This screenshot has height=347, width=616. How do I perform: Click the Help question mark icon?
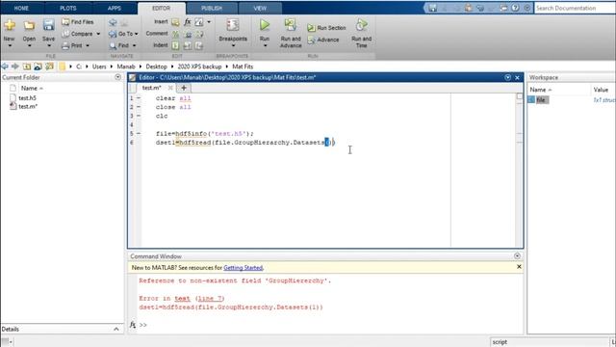(x=515, y=8)
